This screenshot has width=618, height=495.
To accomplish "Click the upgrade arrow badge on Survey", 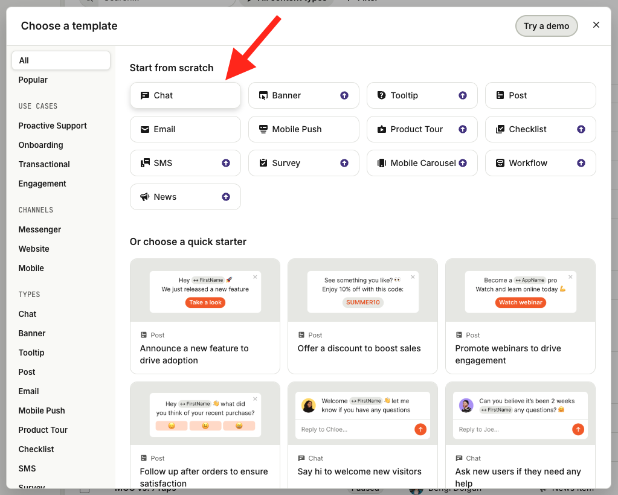I will [344, 163].
